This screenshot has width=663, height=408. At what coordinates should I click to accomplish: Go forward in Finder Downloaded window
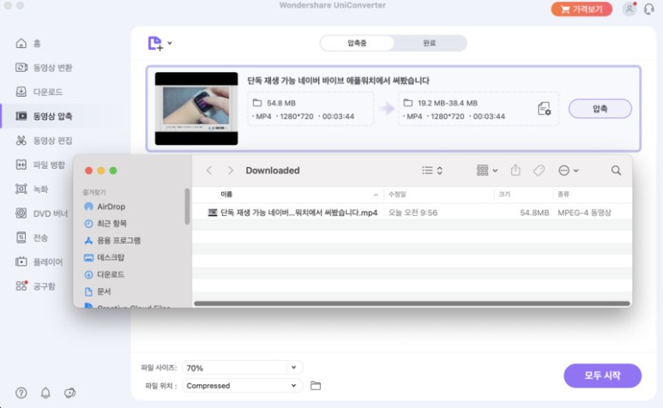coord(231,171)
